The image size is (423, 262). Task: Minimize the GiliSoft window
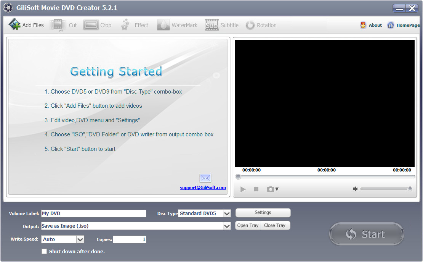click(399, 8)
